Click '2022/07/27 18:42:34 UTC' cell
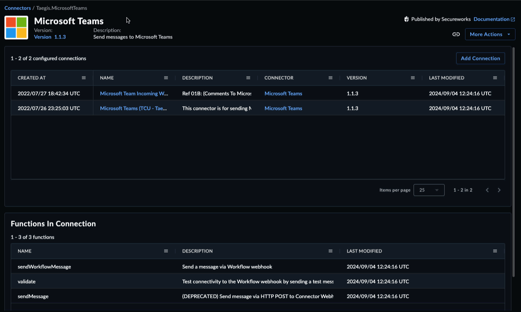 pyautogui.click(x=49, y=94)
